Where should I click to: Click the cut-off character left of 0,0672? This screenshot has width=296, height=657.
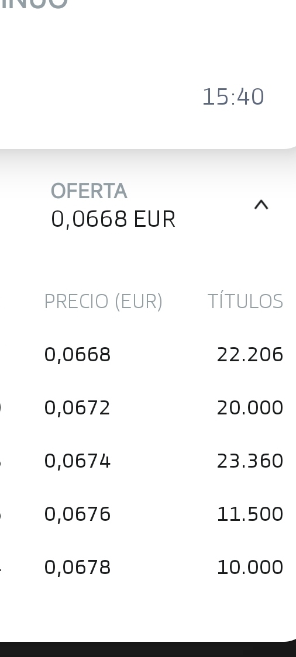[1, 407]
